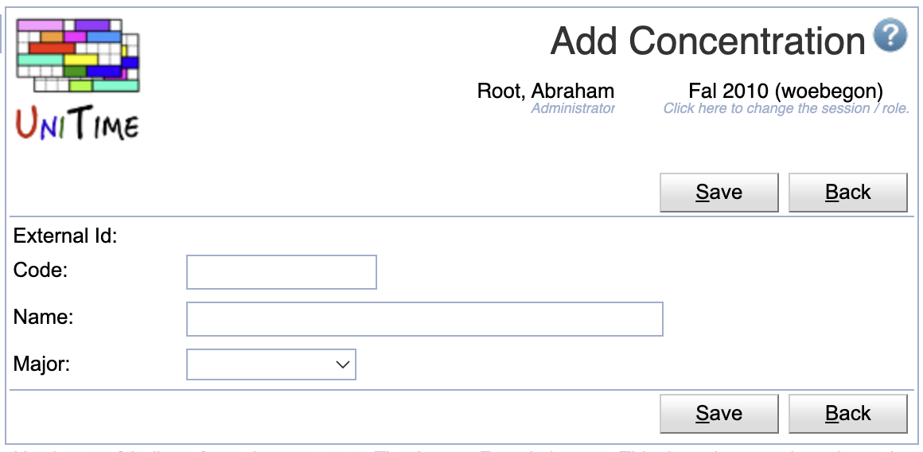Expand Major using its chevron arrow
This screenshot has height=452, width=923.
pyautogui.click(x=343, y=364)
